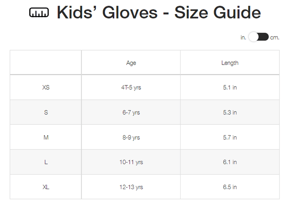Click the 5.1 in length cell
The height and width of the screenshot is (202, 289).
coord(230,87)
